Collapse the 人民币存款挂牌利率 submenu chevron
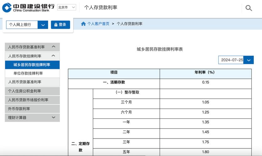 pos(53,56)
